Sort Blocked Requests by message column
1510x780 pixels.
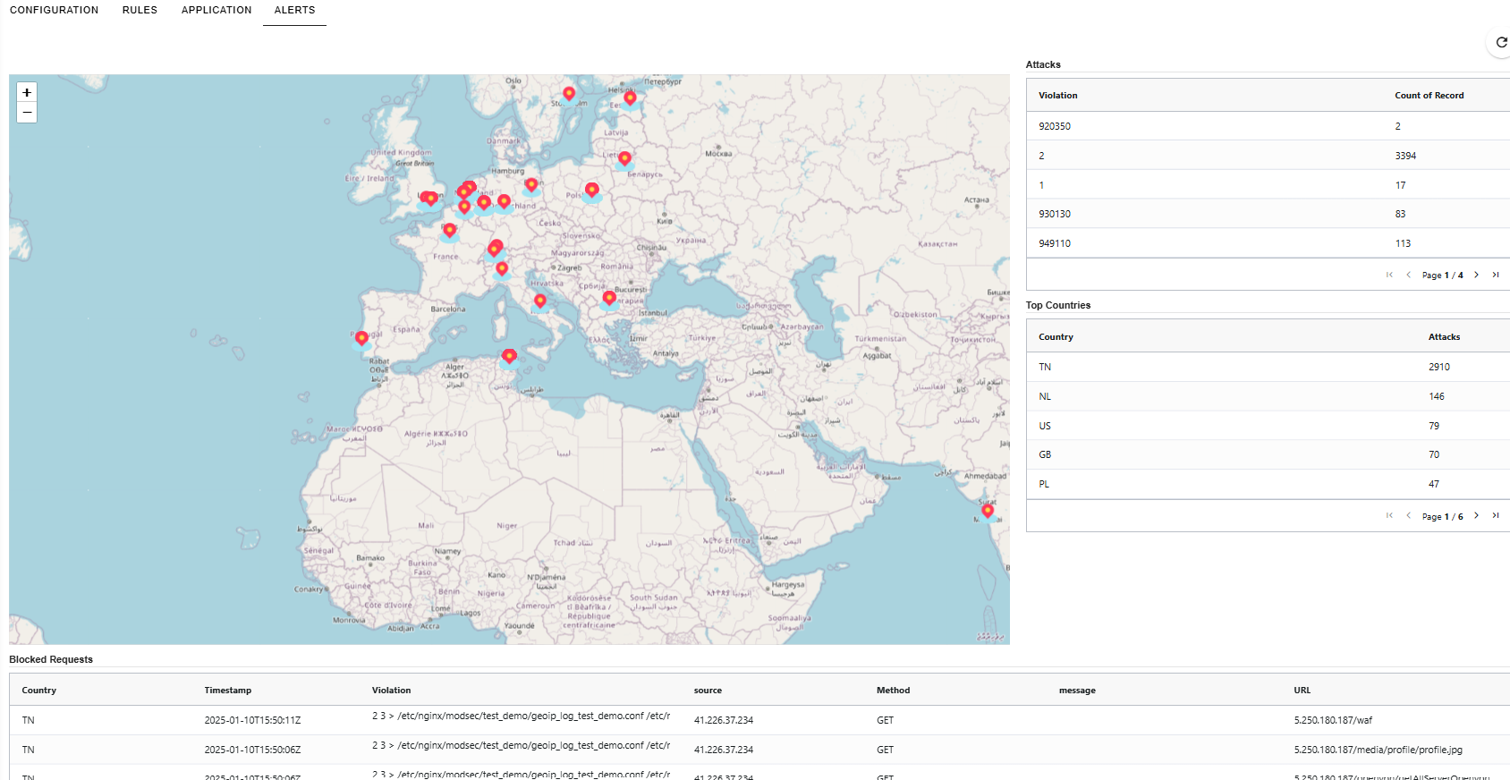(1077, 691)
